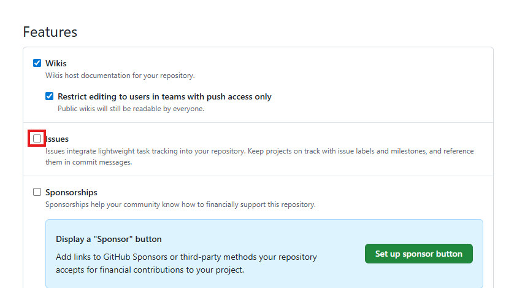Click the 'them in commit messages' text line

(x=88, y=163)
